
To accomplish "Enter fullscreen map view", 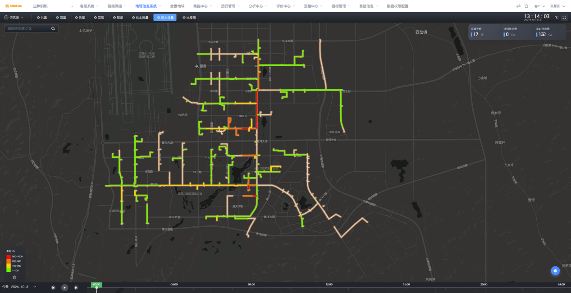I will (x=564, y=17).
